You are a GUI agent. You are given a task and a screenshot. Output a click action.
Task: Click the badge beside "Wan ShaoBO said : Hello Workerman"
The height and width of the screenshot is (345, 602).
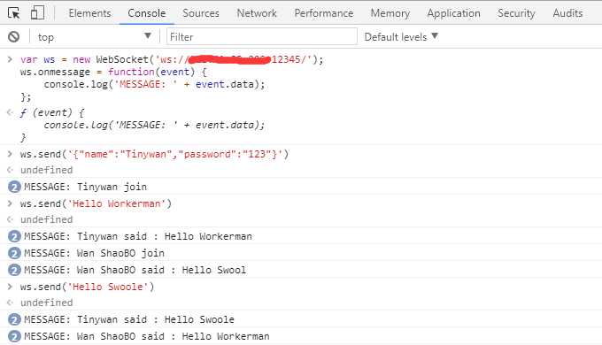pos(14,336)
